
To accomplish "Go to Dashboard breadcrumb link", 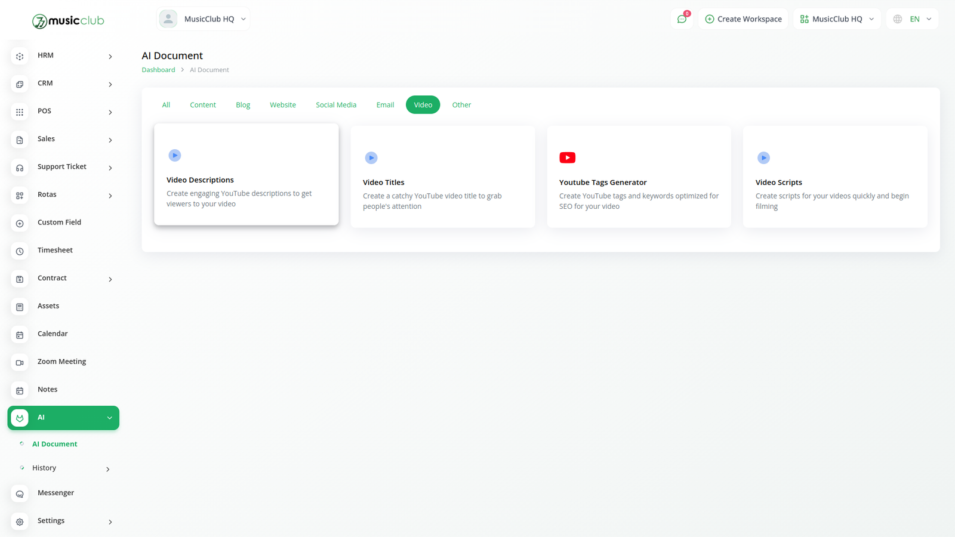I will (158, 70).
